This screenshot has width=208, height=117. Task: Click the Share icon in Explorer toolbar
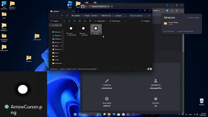point(85,21)
